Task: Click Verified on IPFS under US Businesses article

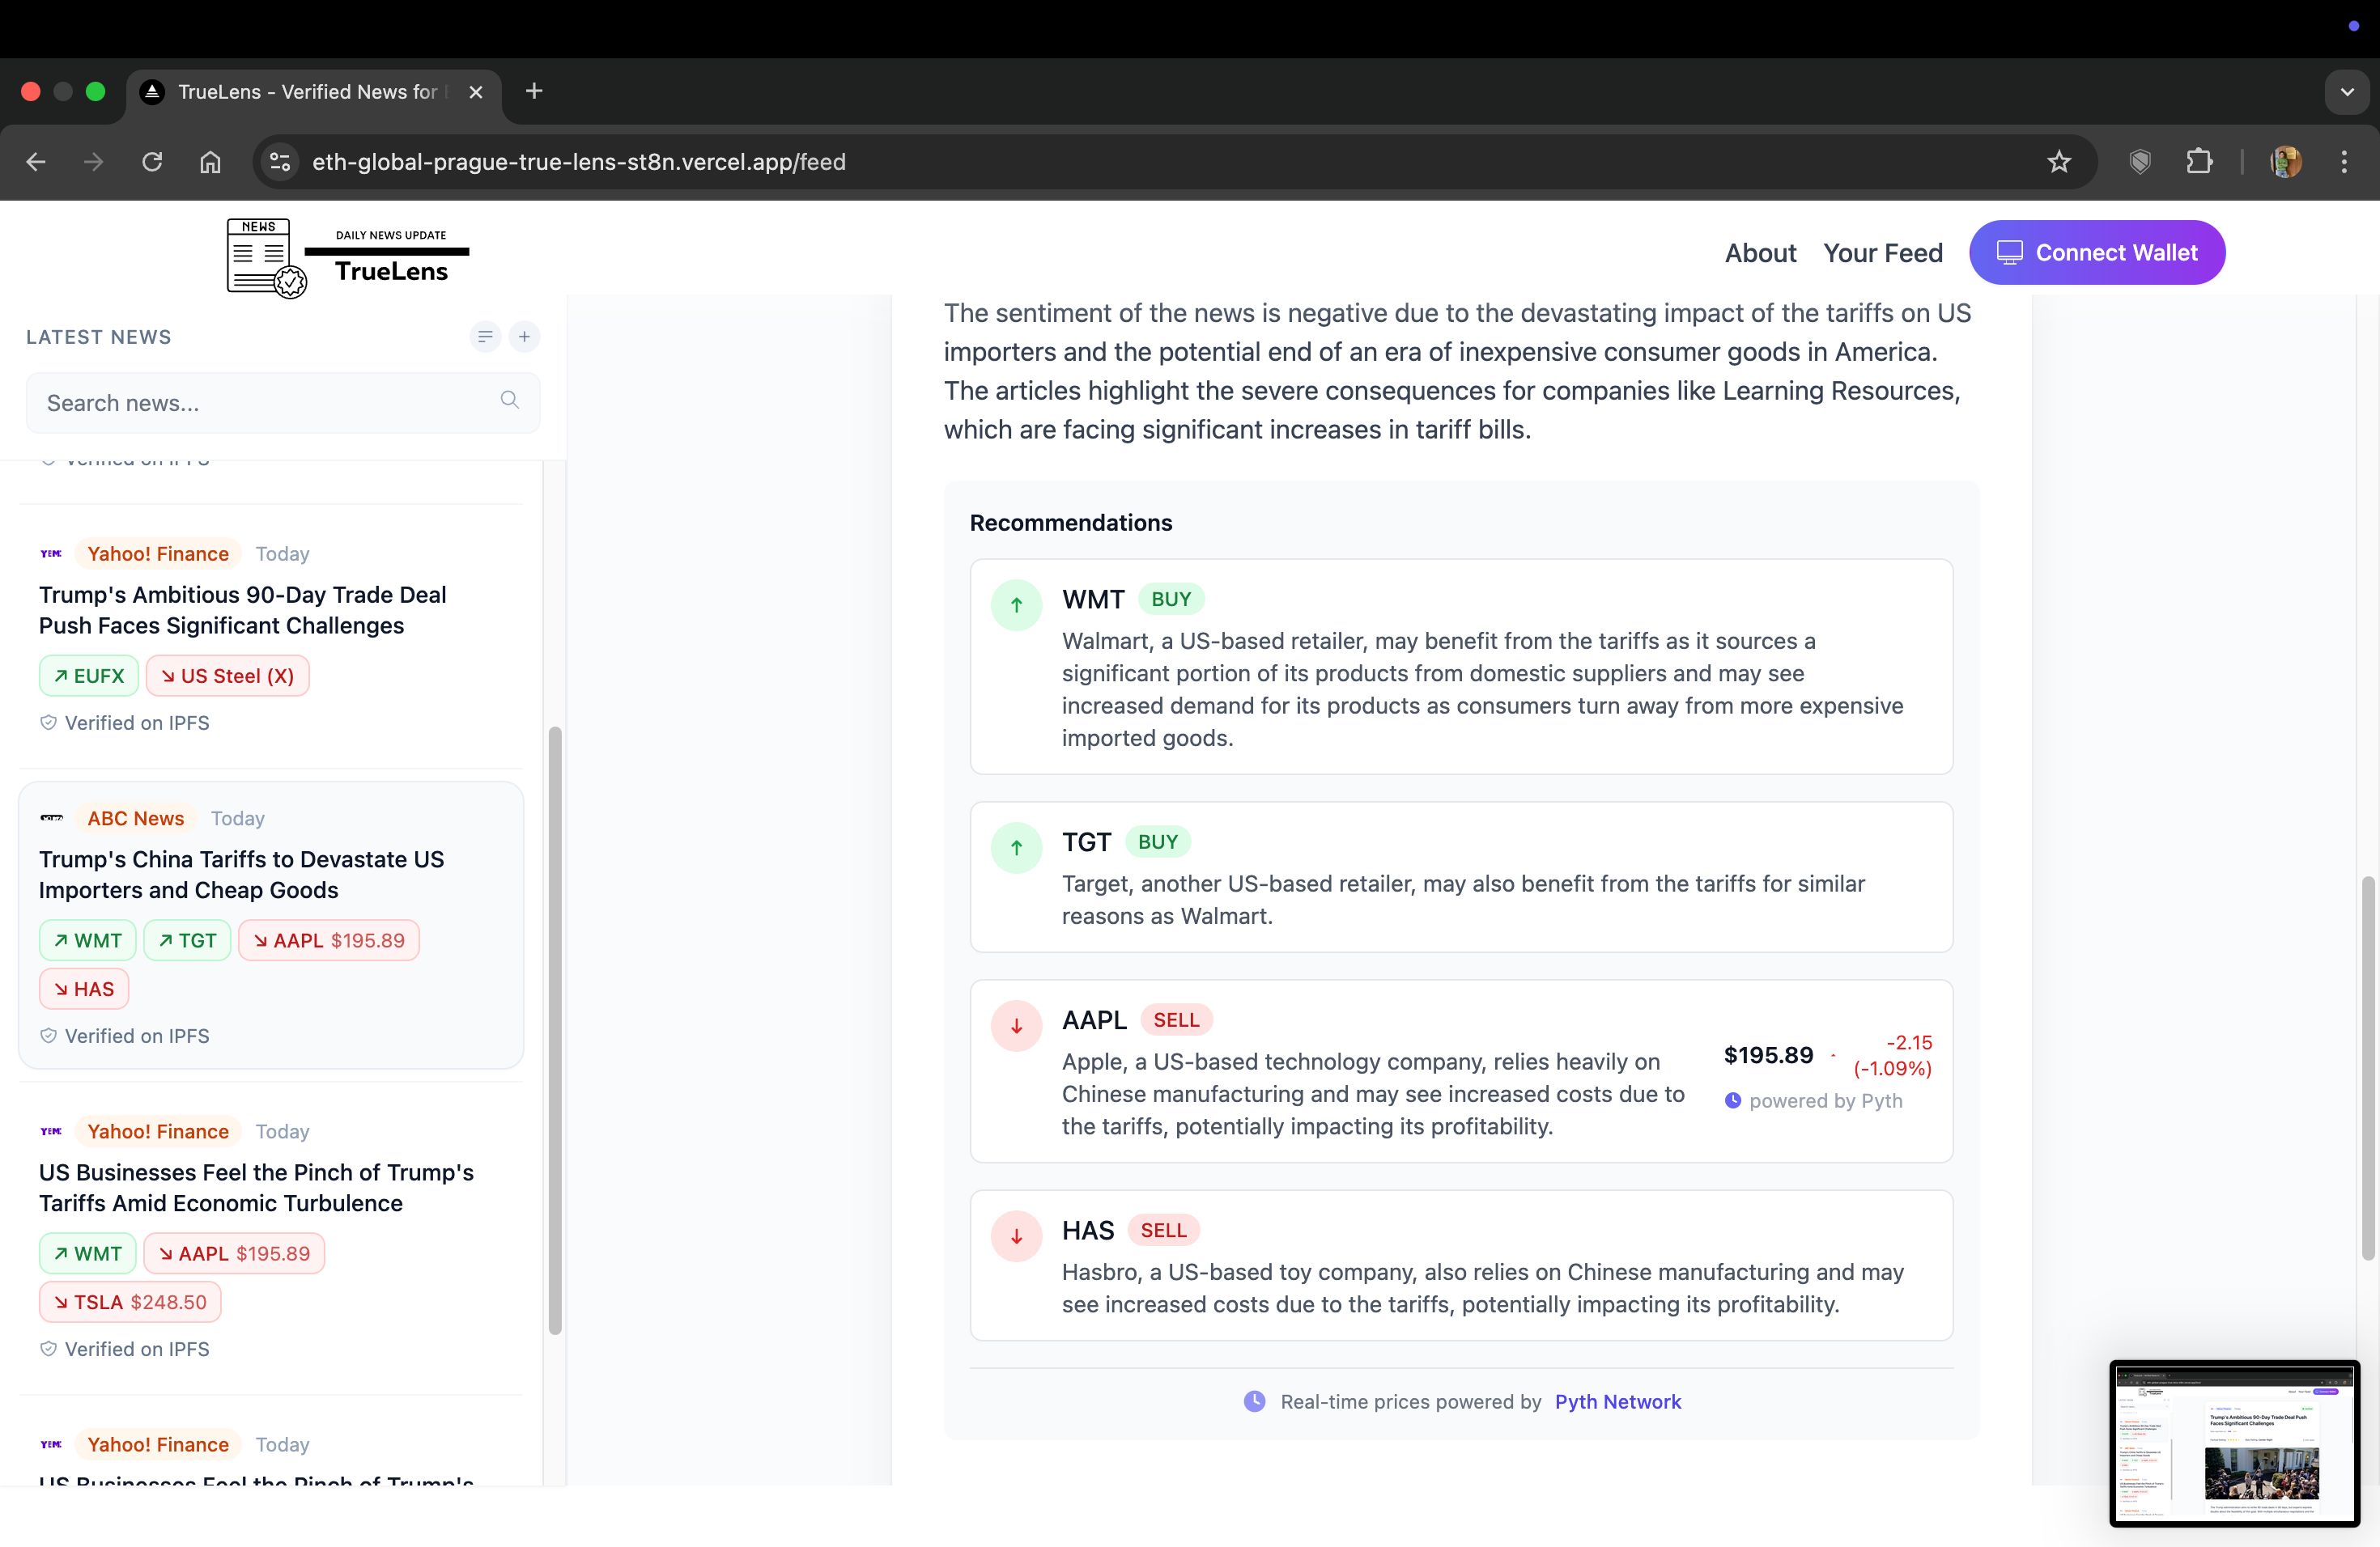Action: tap(125, 1349)
